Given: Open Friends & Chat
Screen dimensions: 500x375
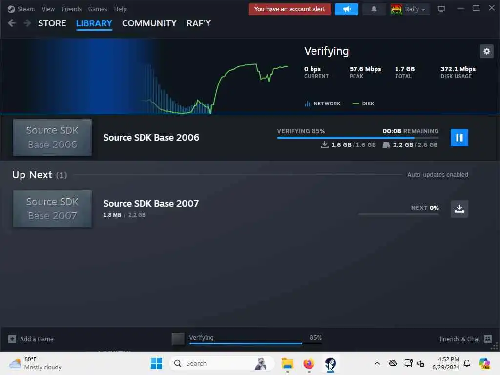Looking at the screenshot, I should pyautogui.click(x=465, y=339).
